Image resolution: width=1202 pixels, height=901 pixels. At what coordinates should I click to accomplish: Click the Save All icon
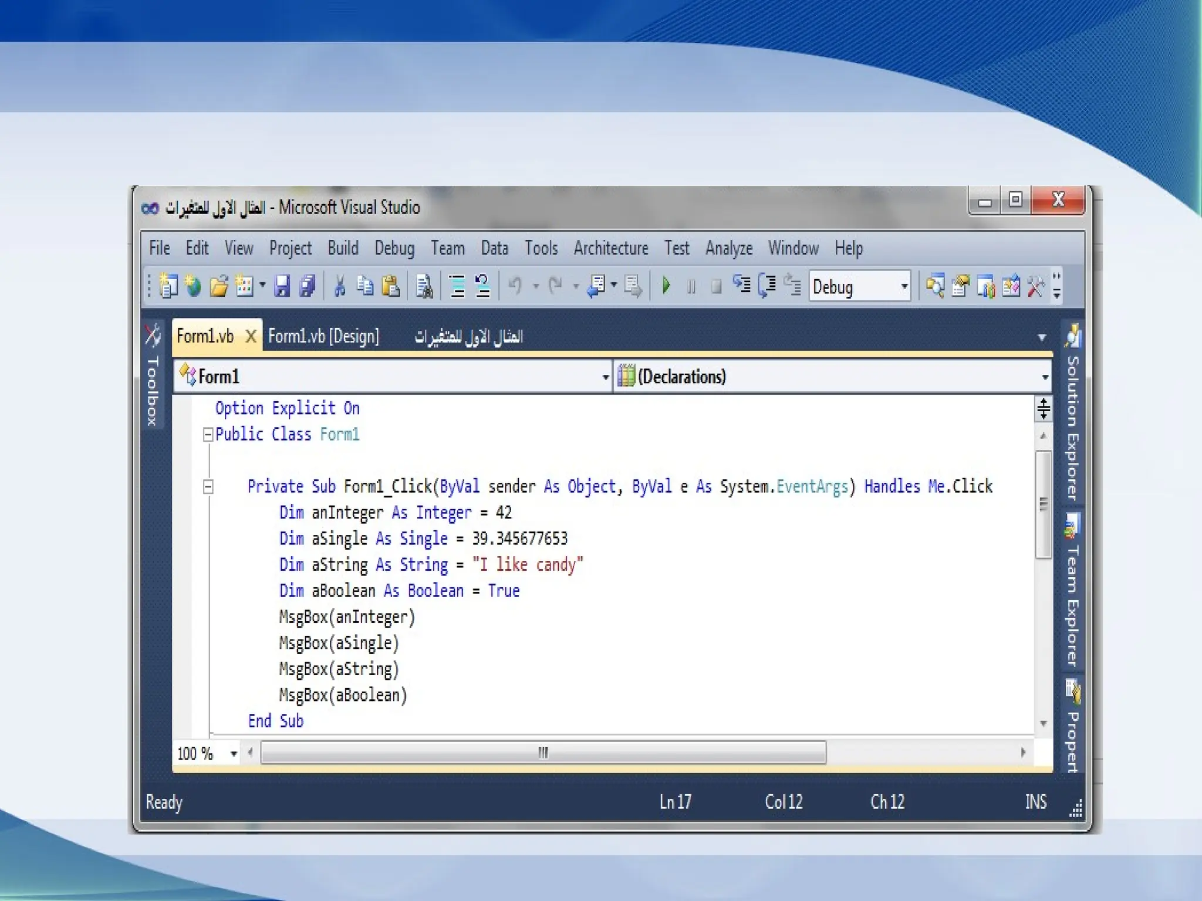tap(308, 286)
